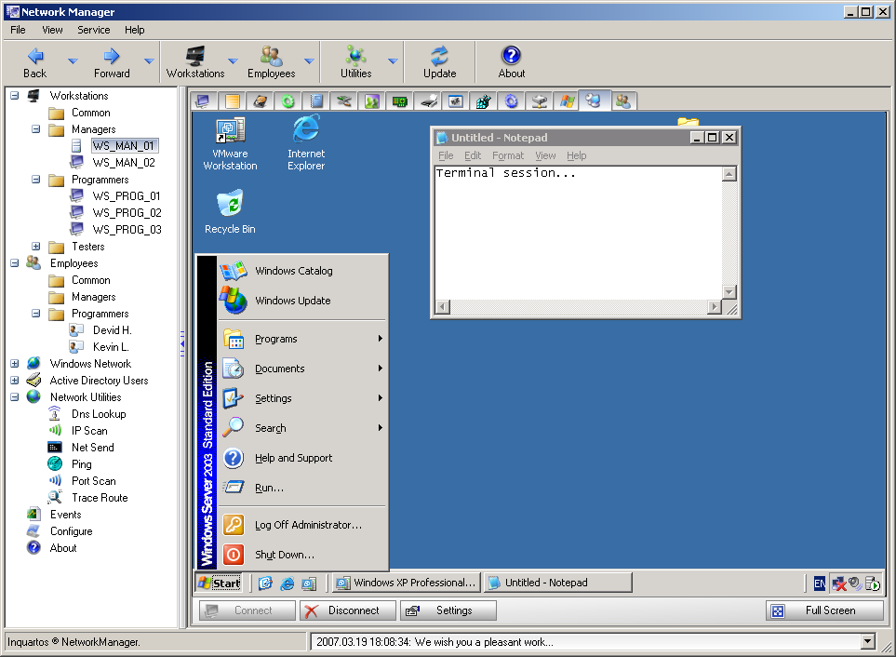The image size is (896, 657).
Task: Click the Full Screen button
Action: pyautogui.click(x=824, y=610)
